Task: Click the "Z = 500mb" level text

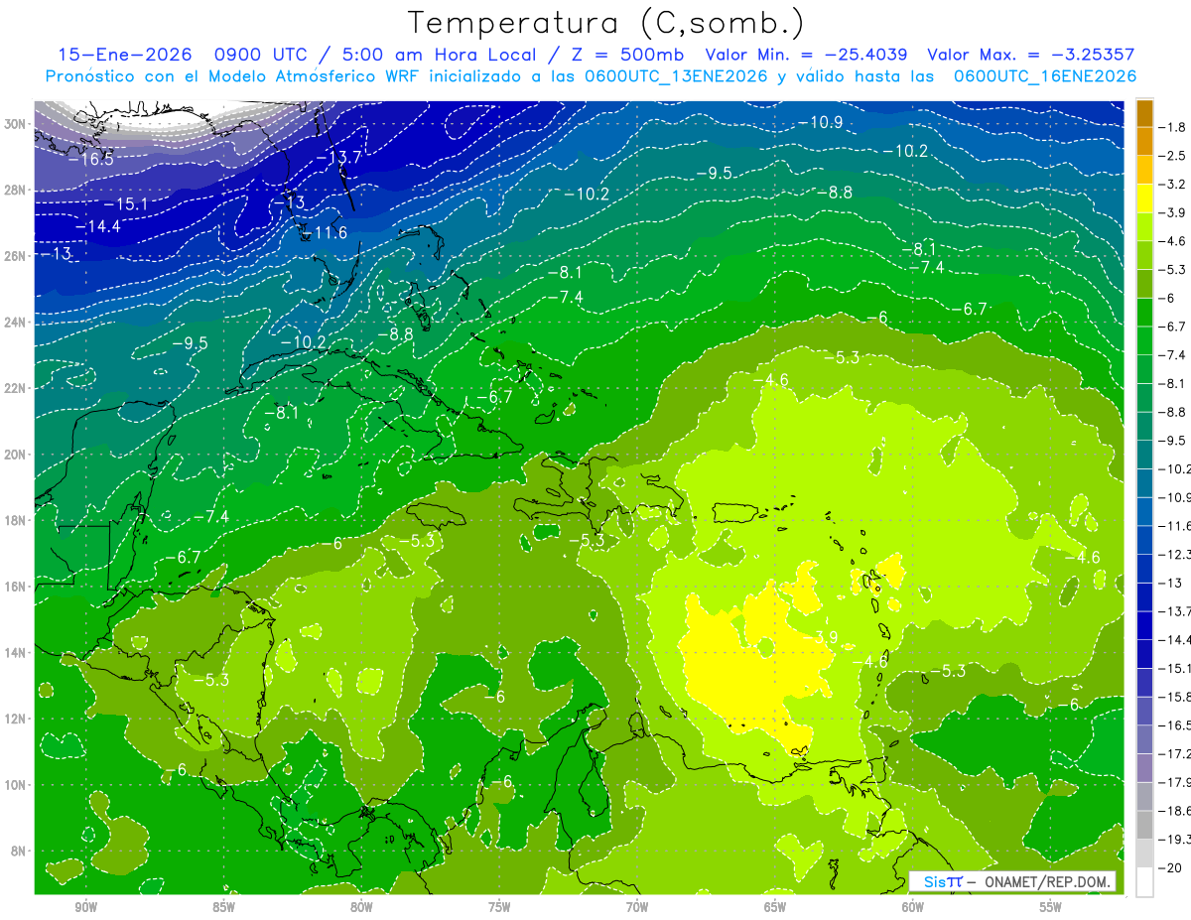Action: [622, 56]
